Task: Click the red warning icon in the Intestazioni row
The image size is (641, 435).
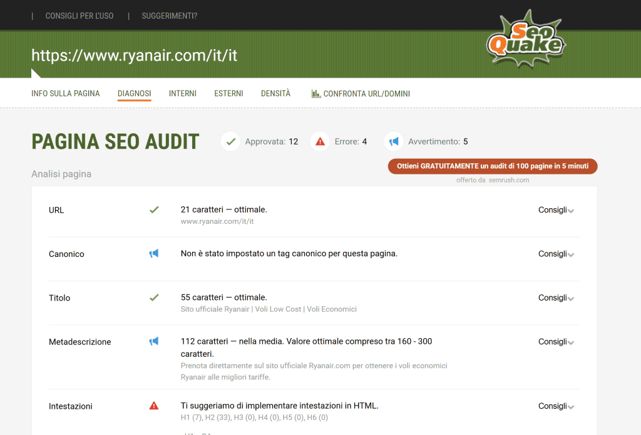Action: 154,406
